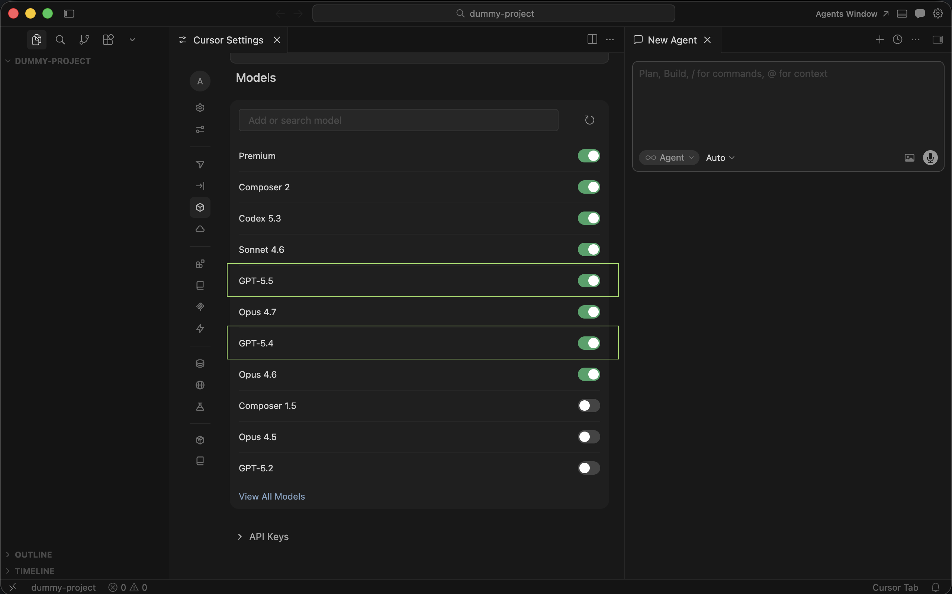Open the sidebar views overflow chevron
Viewport: 952px width, 594px height.
(x=132, y=40)
